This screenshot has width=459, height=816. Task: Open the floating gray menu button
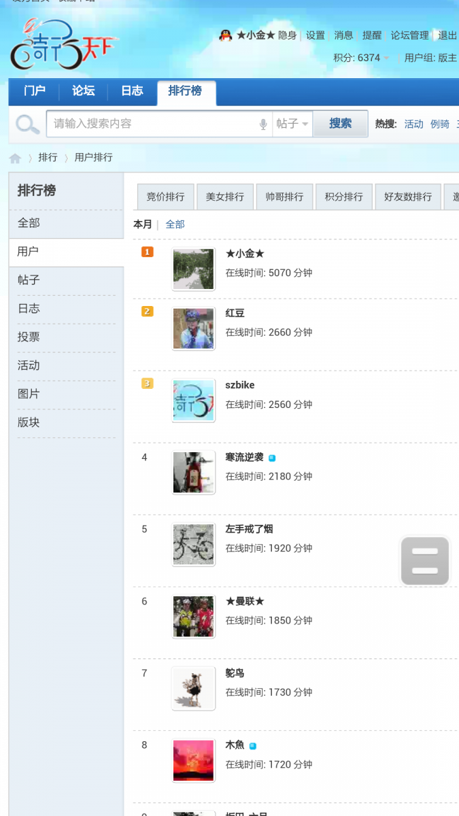click(425, 561)
